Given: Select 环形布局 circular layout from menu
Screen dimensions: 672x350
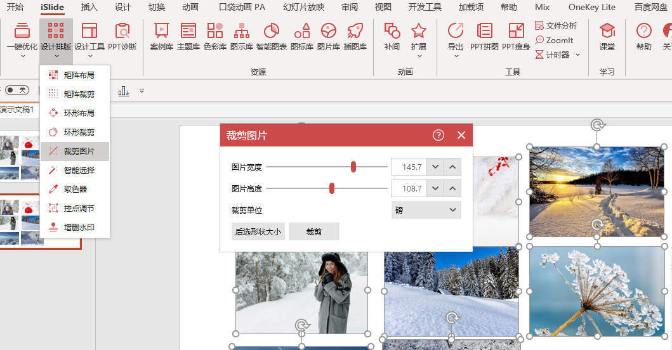Looking at the screenshot, I should [x=75, y=113].
